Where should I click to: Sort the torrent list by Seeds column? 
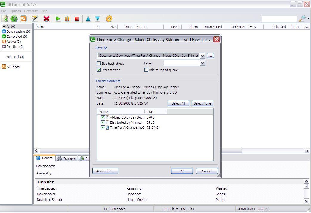(x=173, y=27)
